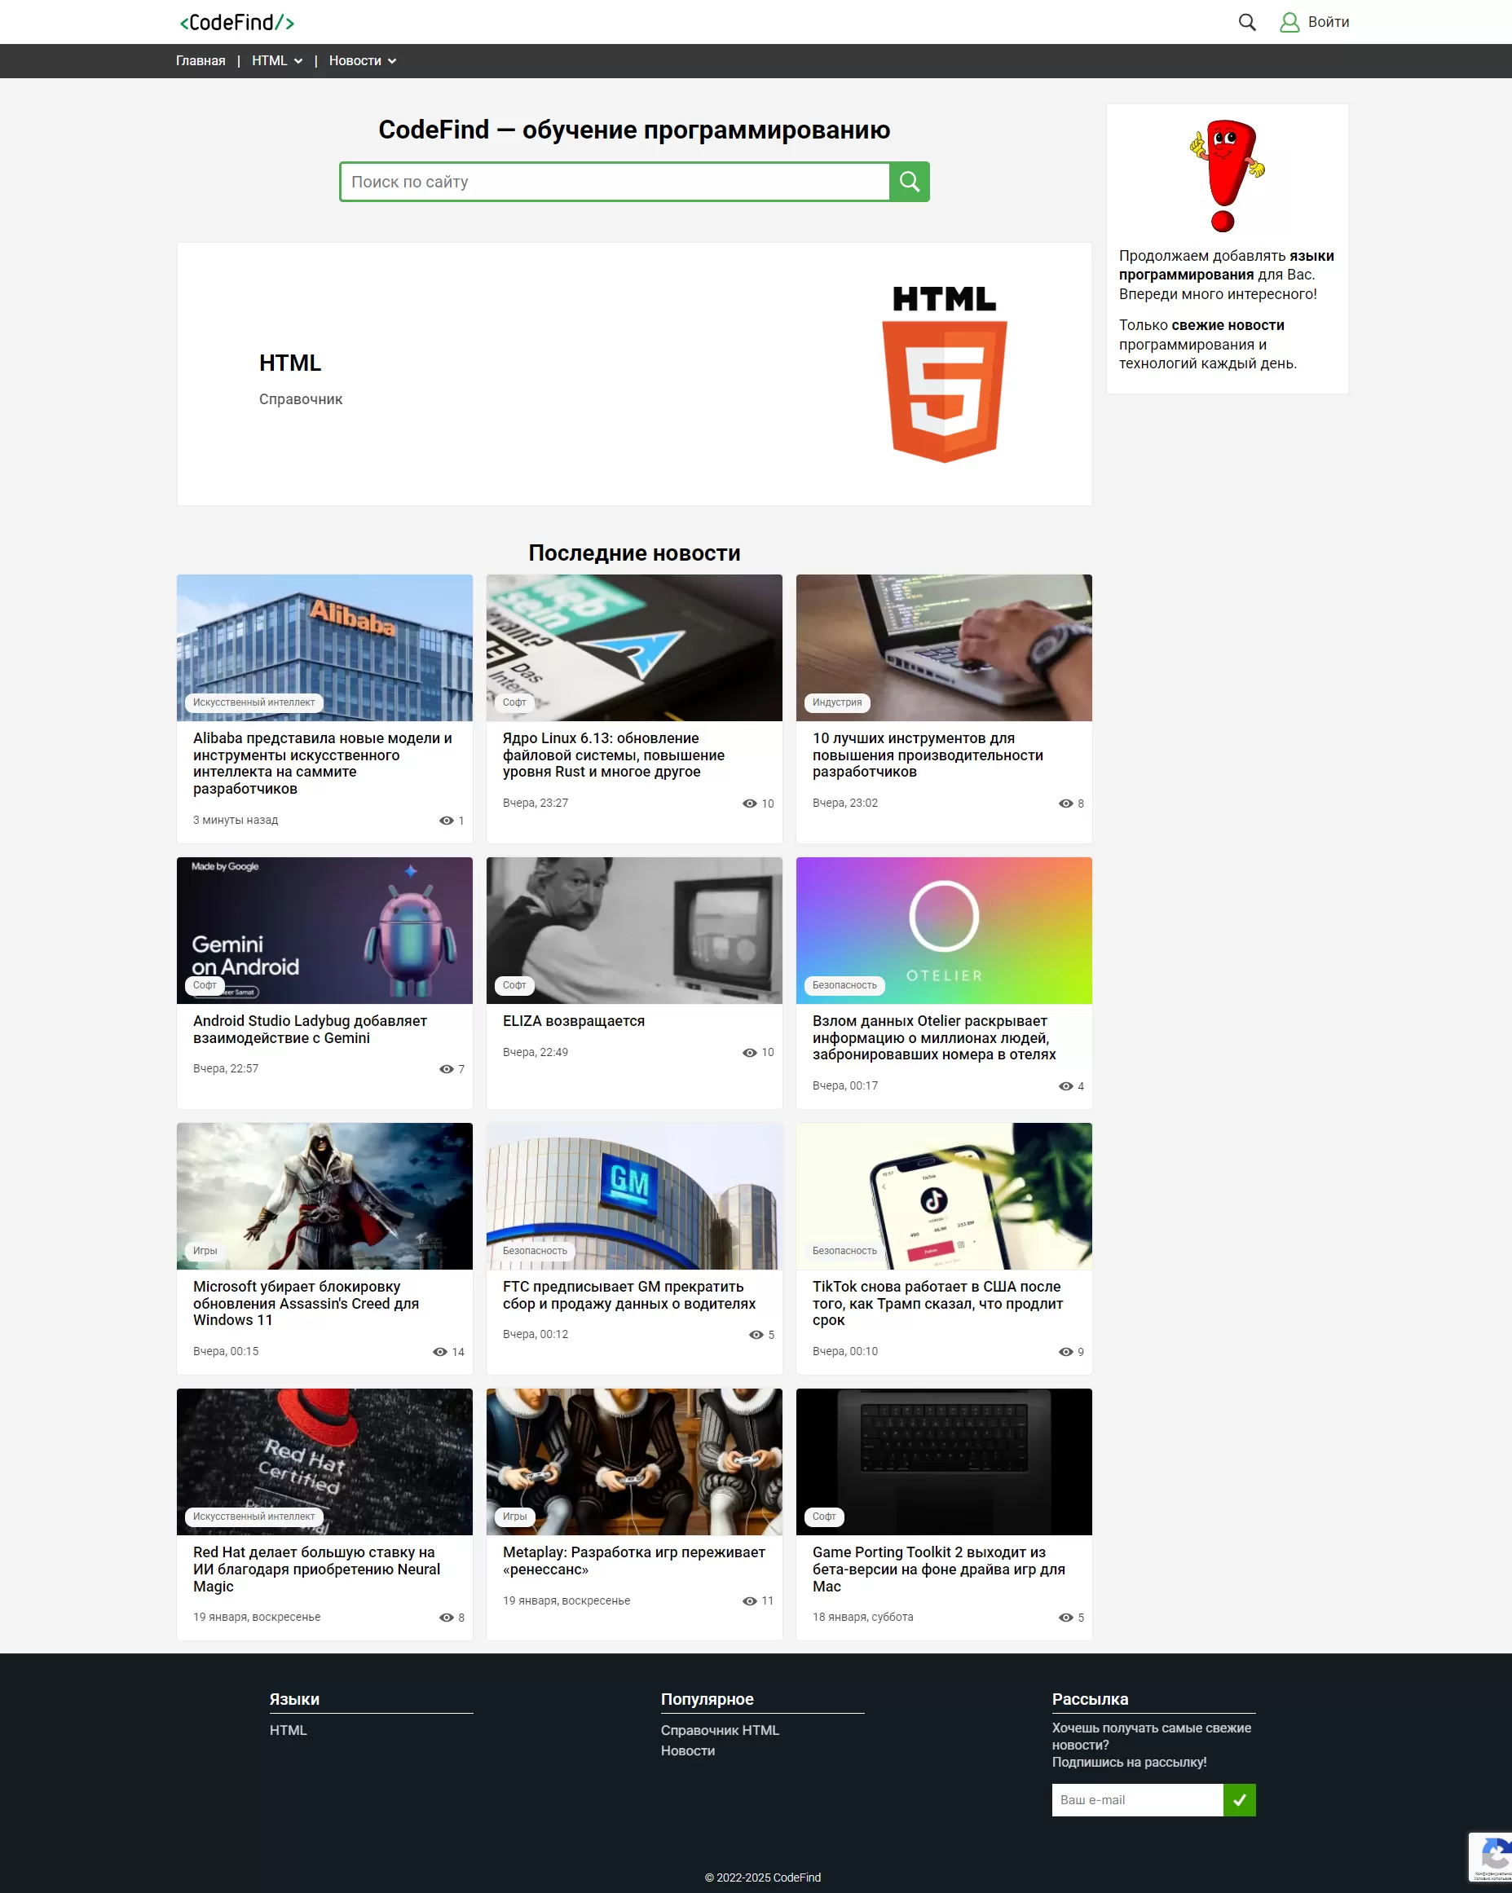
Task: Click views eye icon on Linux 6.13 article
Action: 749,803
